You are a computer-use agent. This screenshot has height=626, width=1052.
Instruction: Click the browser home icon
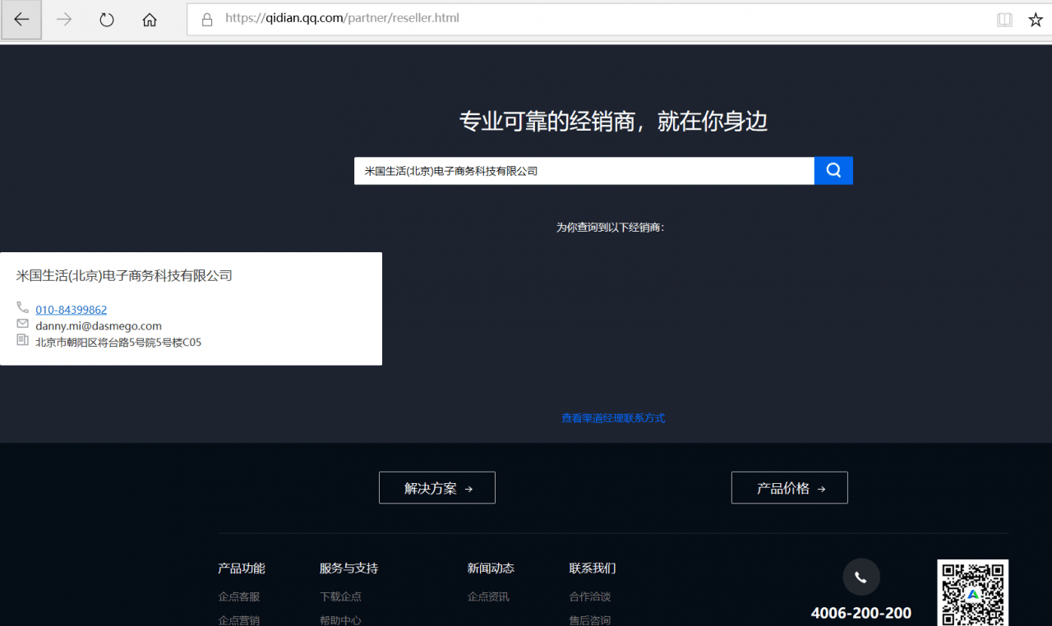pyautogui.click(x=149, y=19)
